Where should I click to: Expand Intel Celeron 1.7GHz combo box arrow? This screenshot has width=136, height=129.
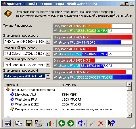[48, 53]
